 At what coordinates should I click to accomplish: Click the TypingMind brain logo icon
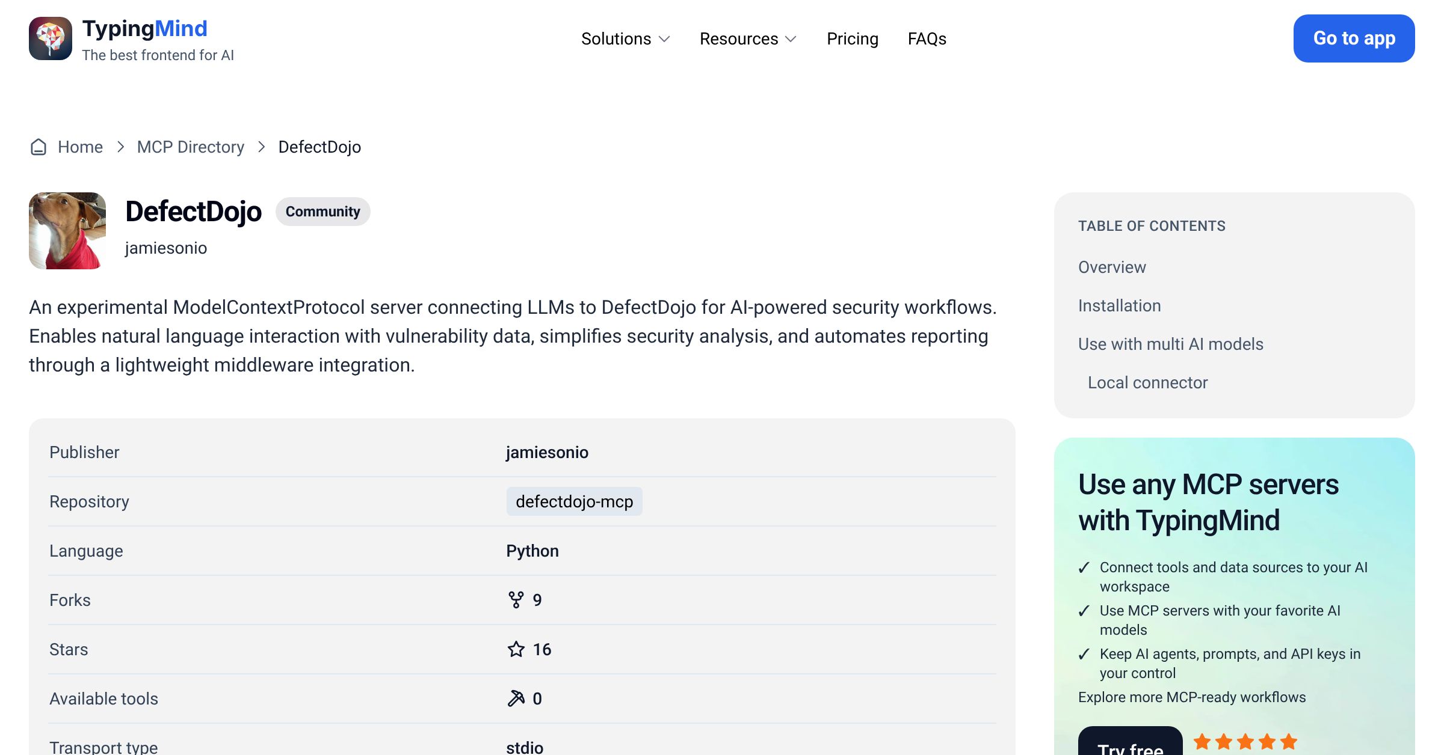[51, 38]
